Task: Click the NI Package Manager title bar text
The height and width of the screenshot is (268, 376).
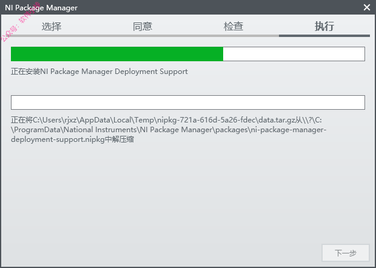Action: click(x=41, y=8)
